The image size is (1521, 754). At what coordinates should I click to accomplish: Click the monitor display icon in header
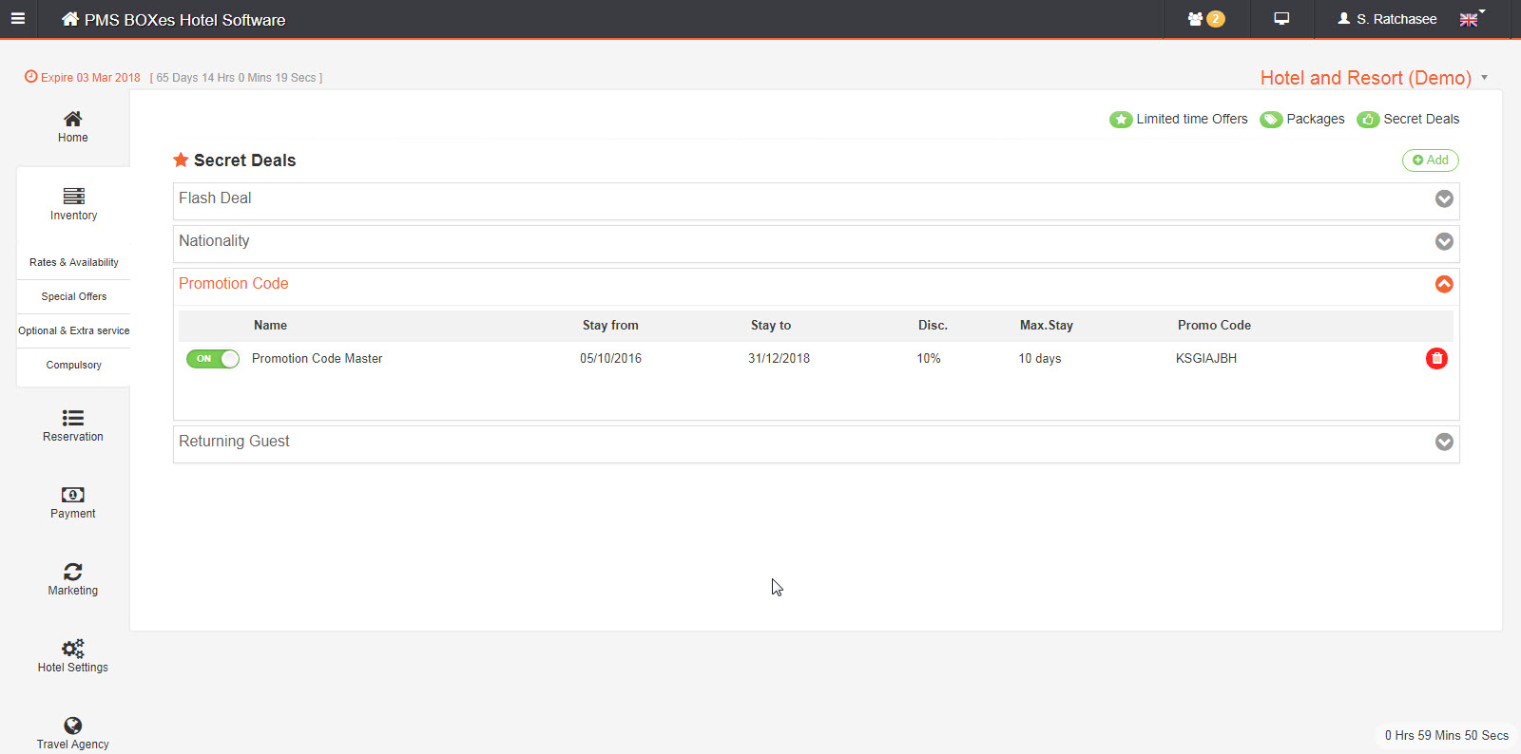1281,19
